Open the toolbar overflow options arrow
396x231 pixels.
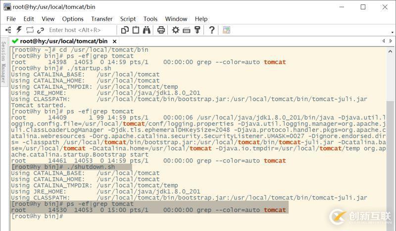pos(392,32)
